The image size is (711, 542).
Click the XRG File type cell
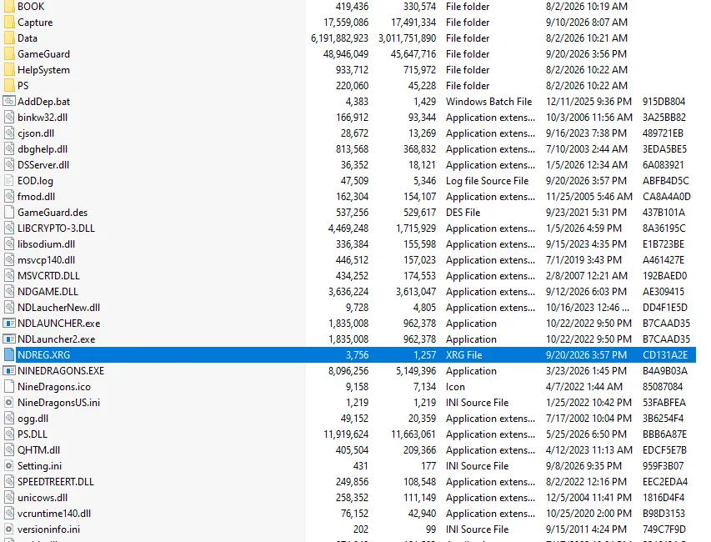pos(464,355)
